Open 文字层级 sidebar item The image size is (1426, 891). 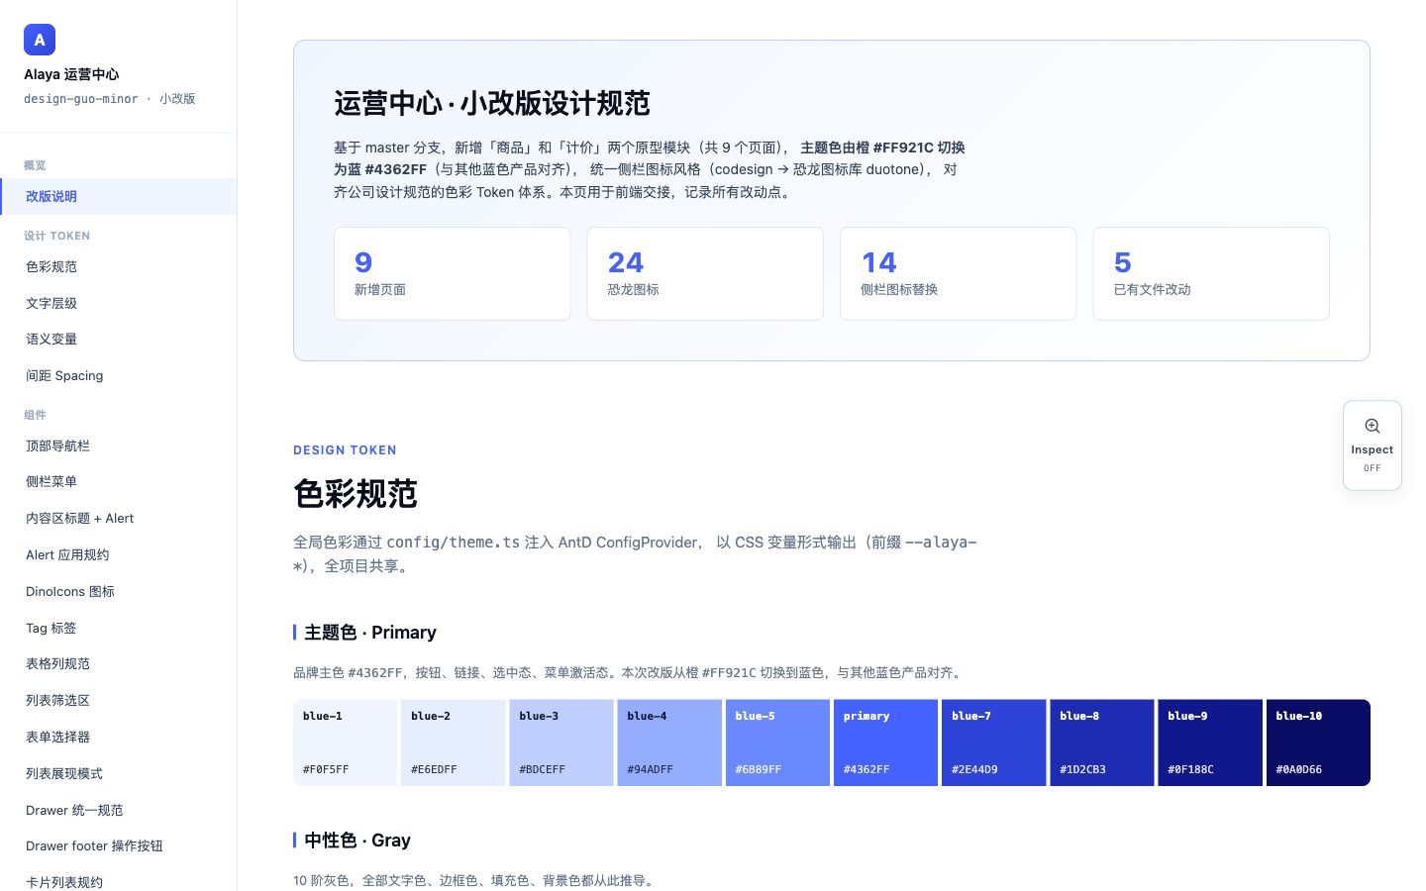(118, 303)
